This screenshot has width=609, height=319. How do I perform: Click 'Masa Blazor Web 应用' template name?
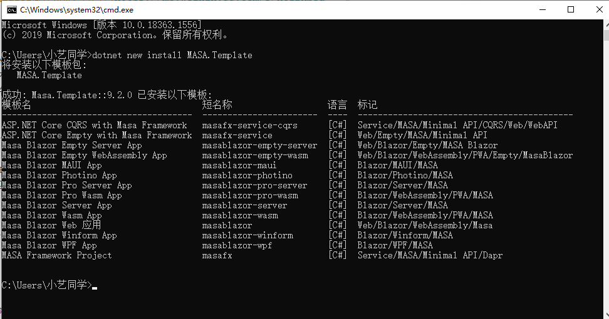click(51, 225)
